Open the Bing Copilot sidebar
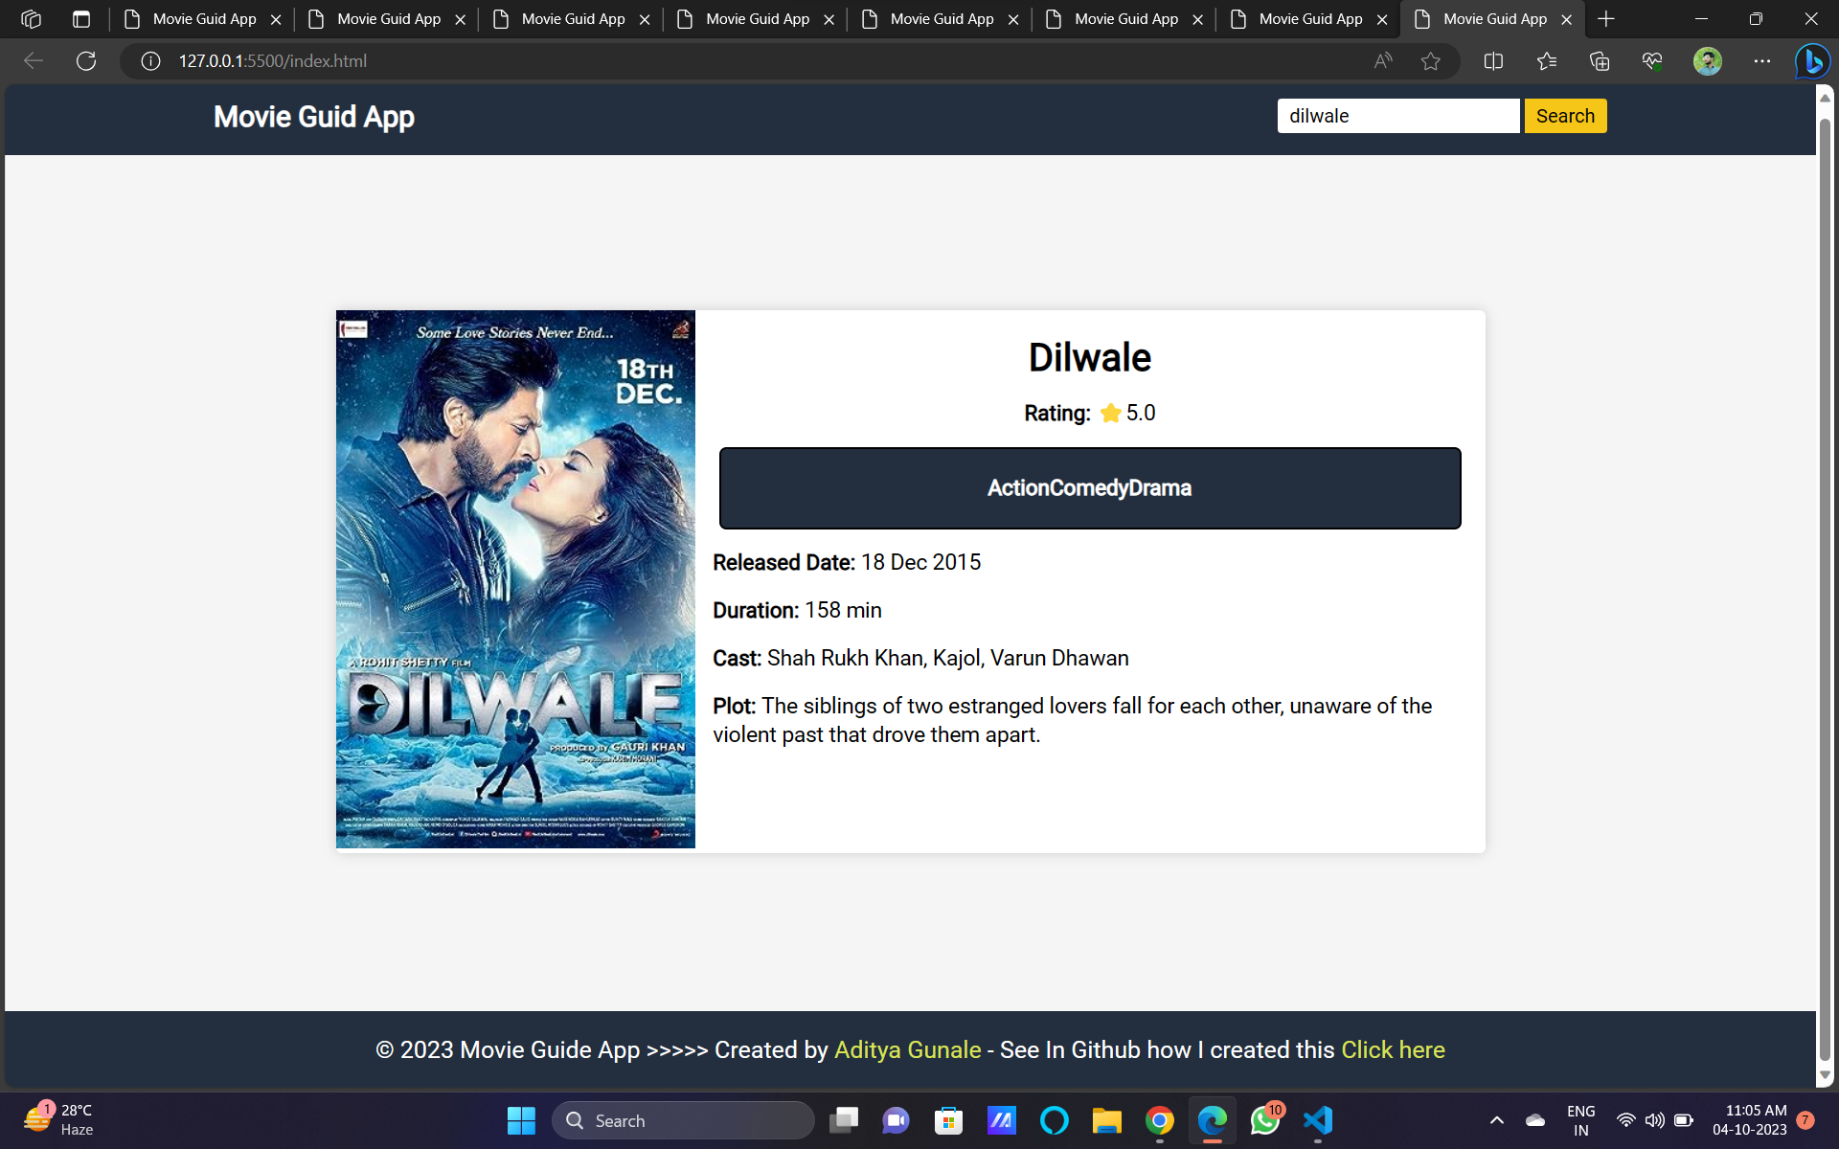The height and width of the screenshot is (1149, 1839). (x=1812, y=60)
